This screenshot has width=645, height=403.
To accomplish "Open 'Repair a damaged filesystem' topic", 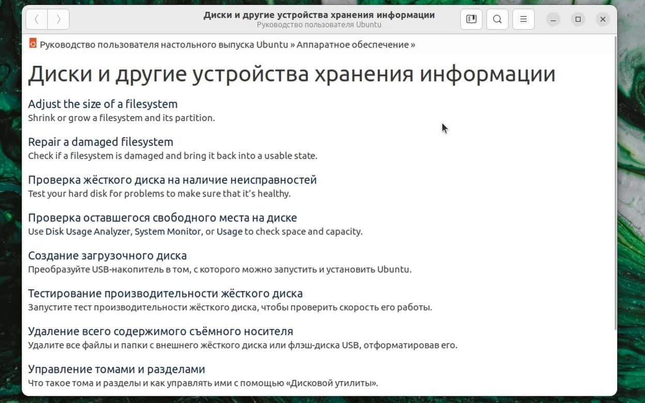I will coord(101,142).
